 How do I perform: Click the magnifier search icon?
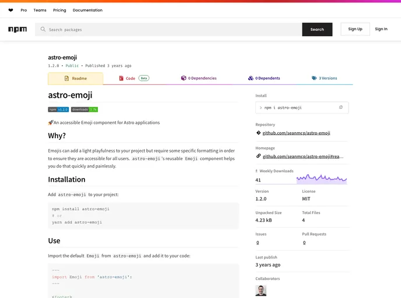coord(43,29)
